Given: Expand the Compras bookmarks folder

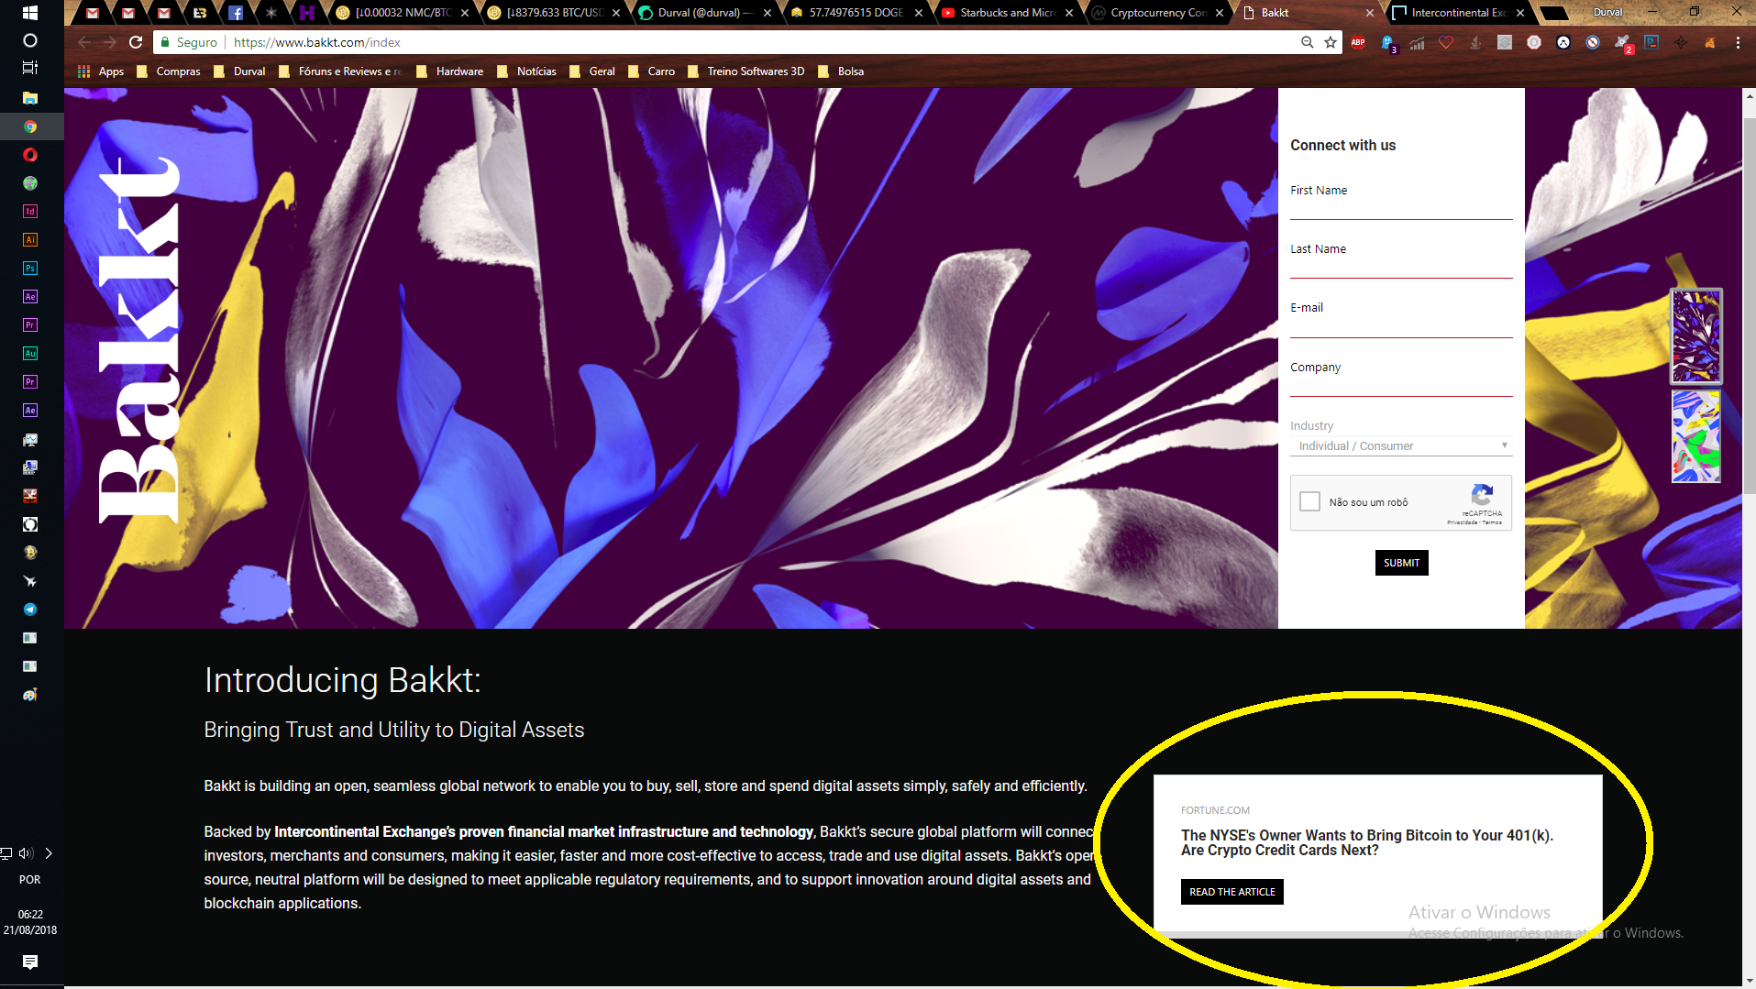Looking at the screenshot, I should 169,71.
